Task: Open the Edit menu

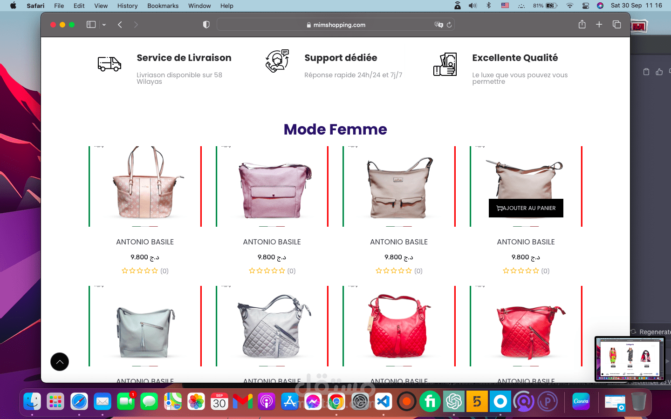Action: (x=79, y=6)
